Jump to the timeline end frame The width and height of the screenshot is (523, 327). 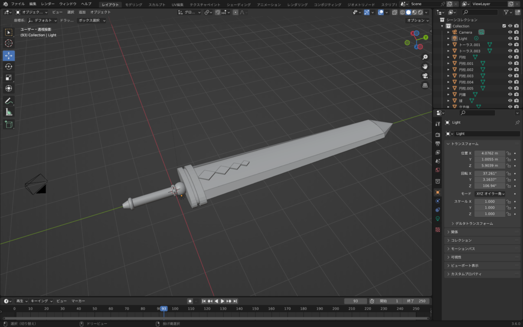tap(235, 301)
